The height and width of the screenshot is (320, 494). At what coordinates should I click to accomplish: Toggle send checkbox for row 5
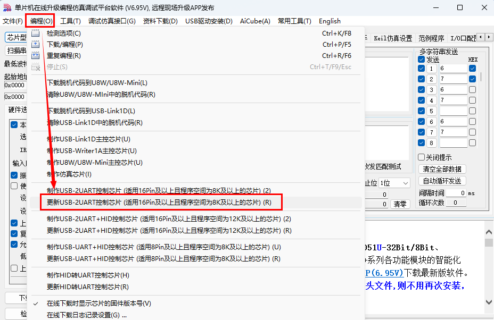422,111
